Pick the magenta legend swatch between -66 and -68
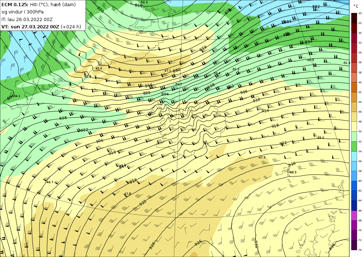Image resolution: width=364 pixels, height=257 pixels. (x=354, y=215)
